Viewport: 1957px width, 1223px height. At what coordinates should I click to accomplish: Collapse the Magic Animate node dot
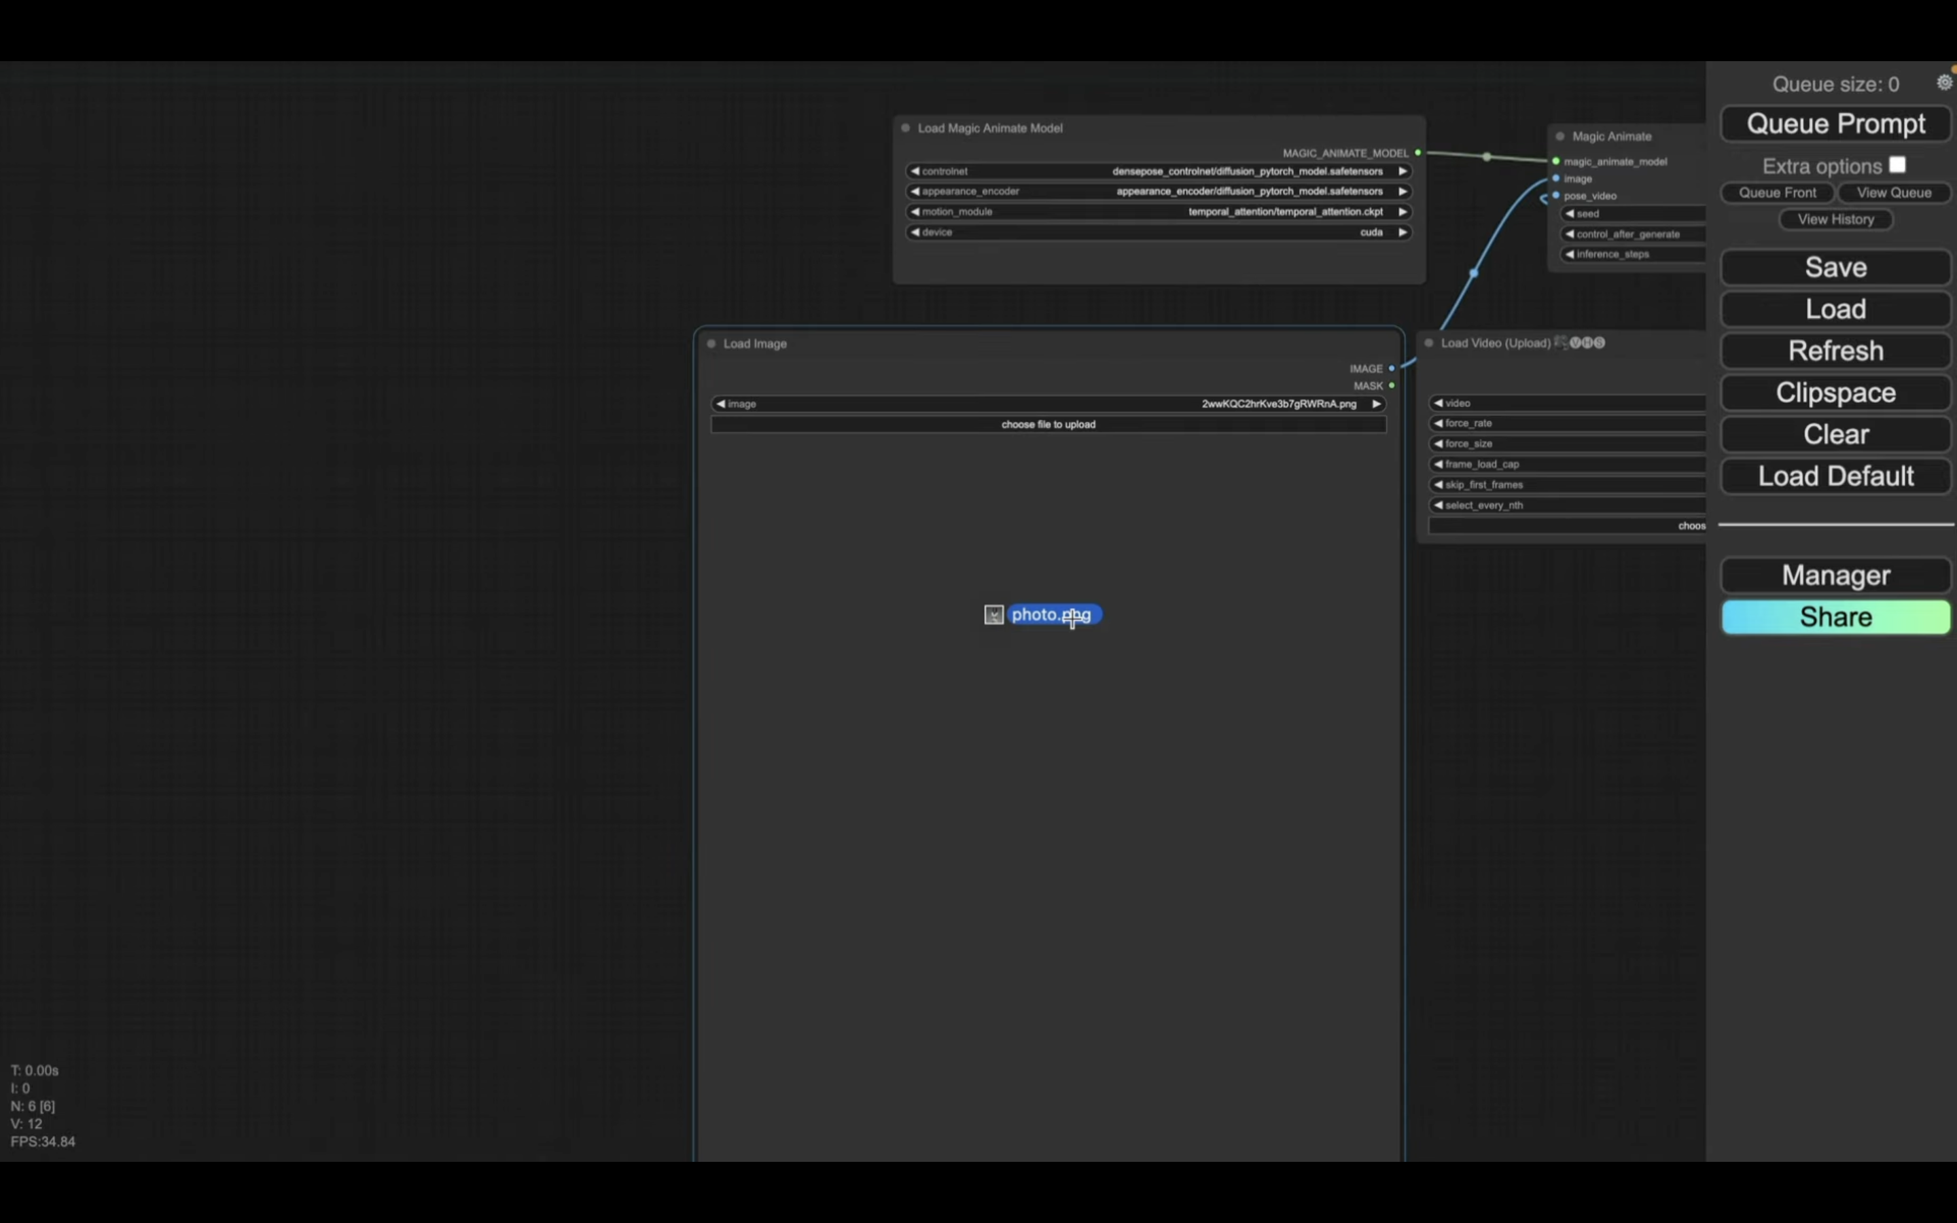click(x=1560, y=136)
